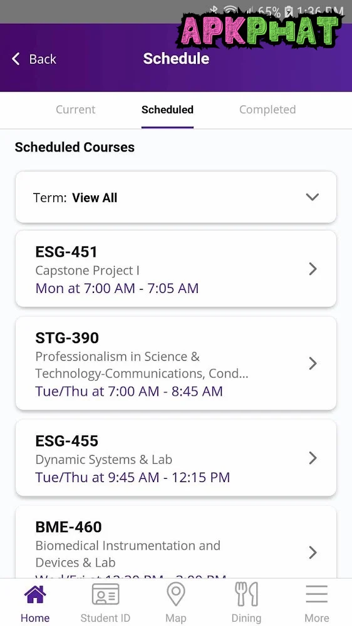Open the Dining fork and knife icon

pyautogui.click(x=246, y=594)
